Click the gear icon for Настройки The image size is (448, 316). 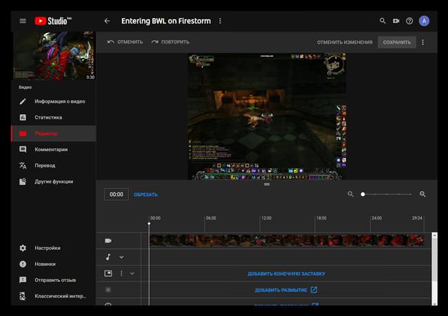[x=23, y=248]
